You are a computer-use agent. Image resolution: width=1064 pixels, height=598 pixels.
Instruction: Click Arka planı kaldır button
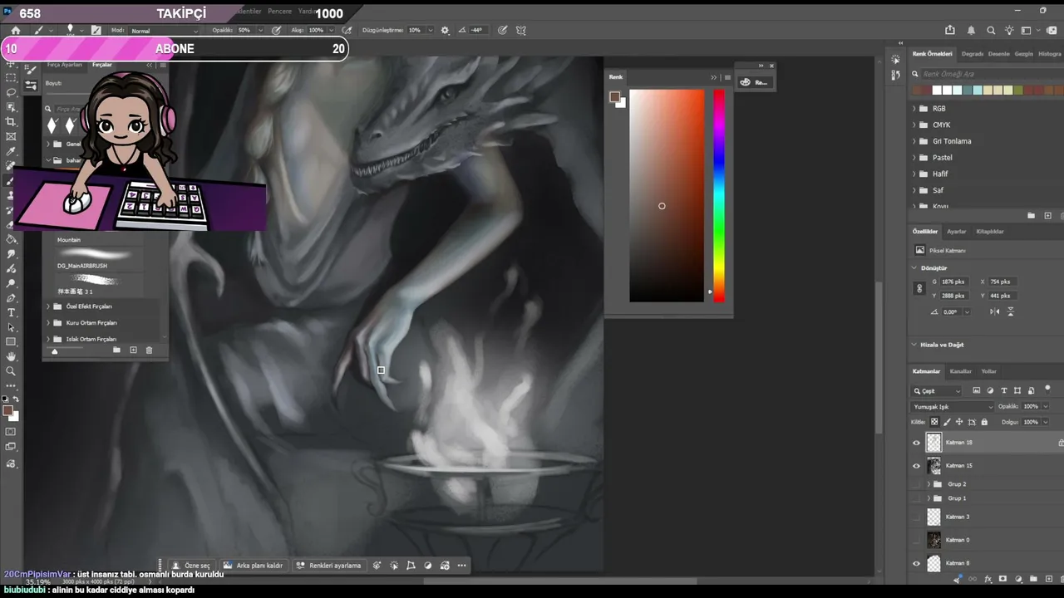click(x=253, y=566)
